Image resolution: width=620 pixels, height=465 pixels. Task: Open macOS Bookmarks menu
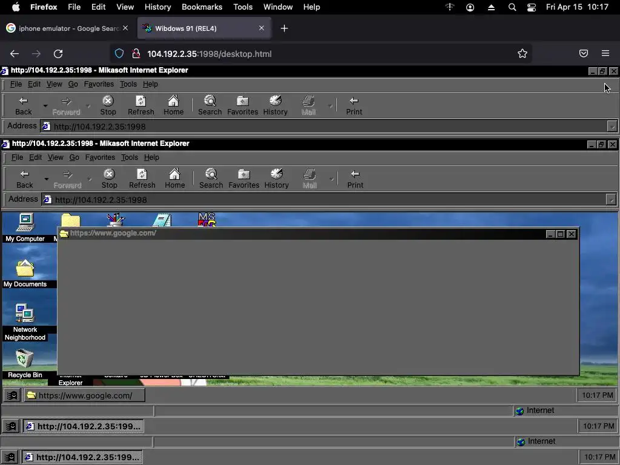(x=202, y=7)
